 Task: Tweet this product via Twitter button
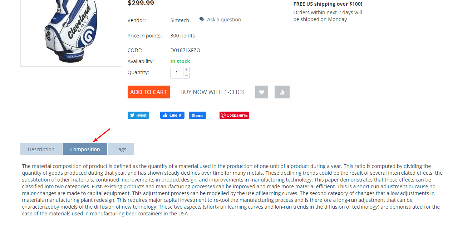tap(138, 115)
